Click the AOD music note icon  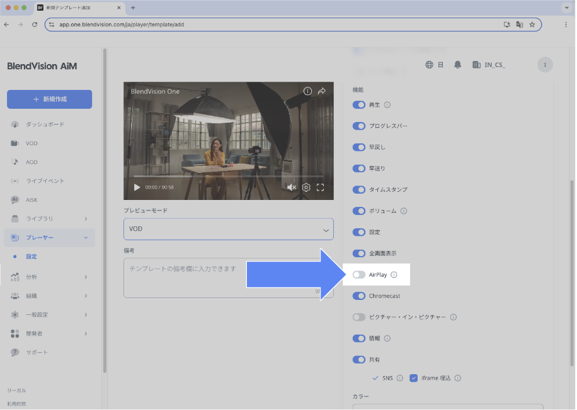14,162
